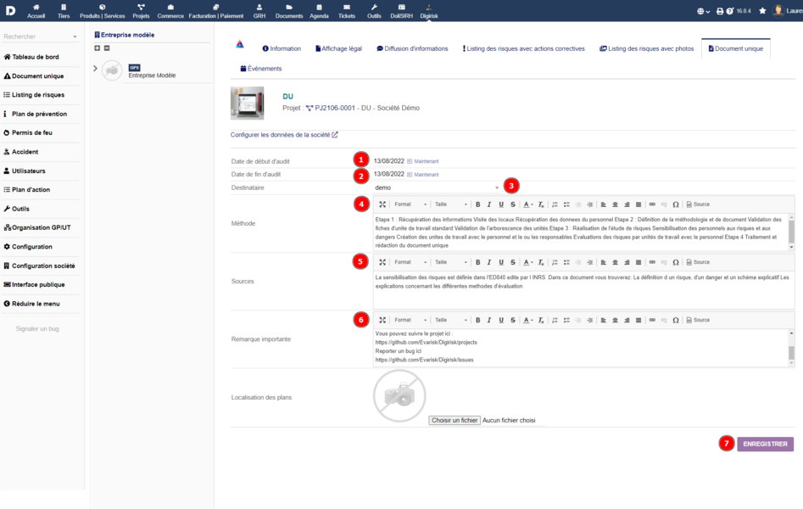Open the Taille dropdown in Sources editor

[450, 262]
